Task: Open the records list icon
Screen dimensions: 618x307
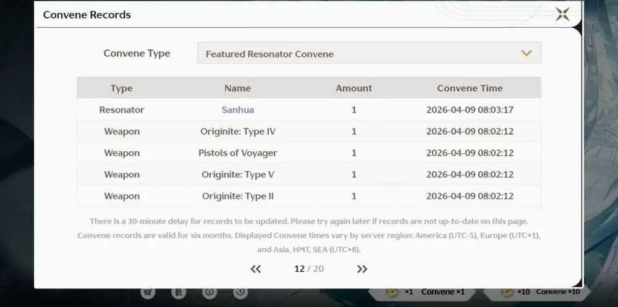Action: pos(179,292)
